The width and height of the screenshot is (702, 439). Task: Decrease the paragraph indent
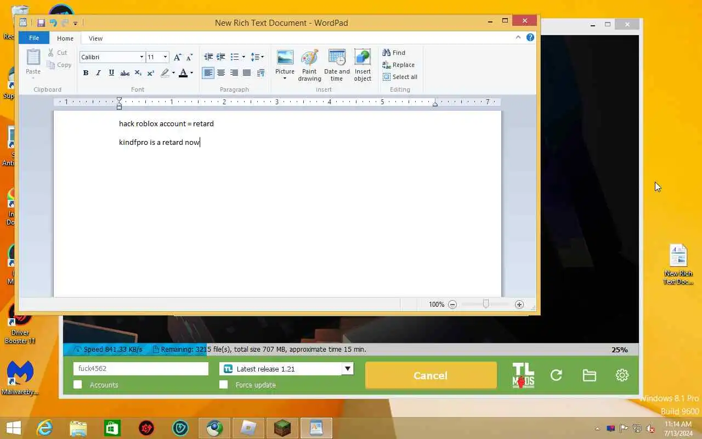click(208, 57)
